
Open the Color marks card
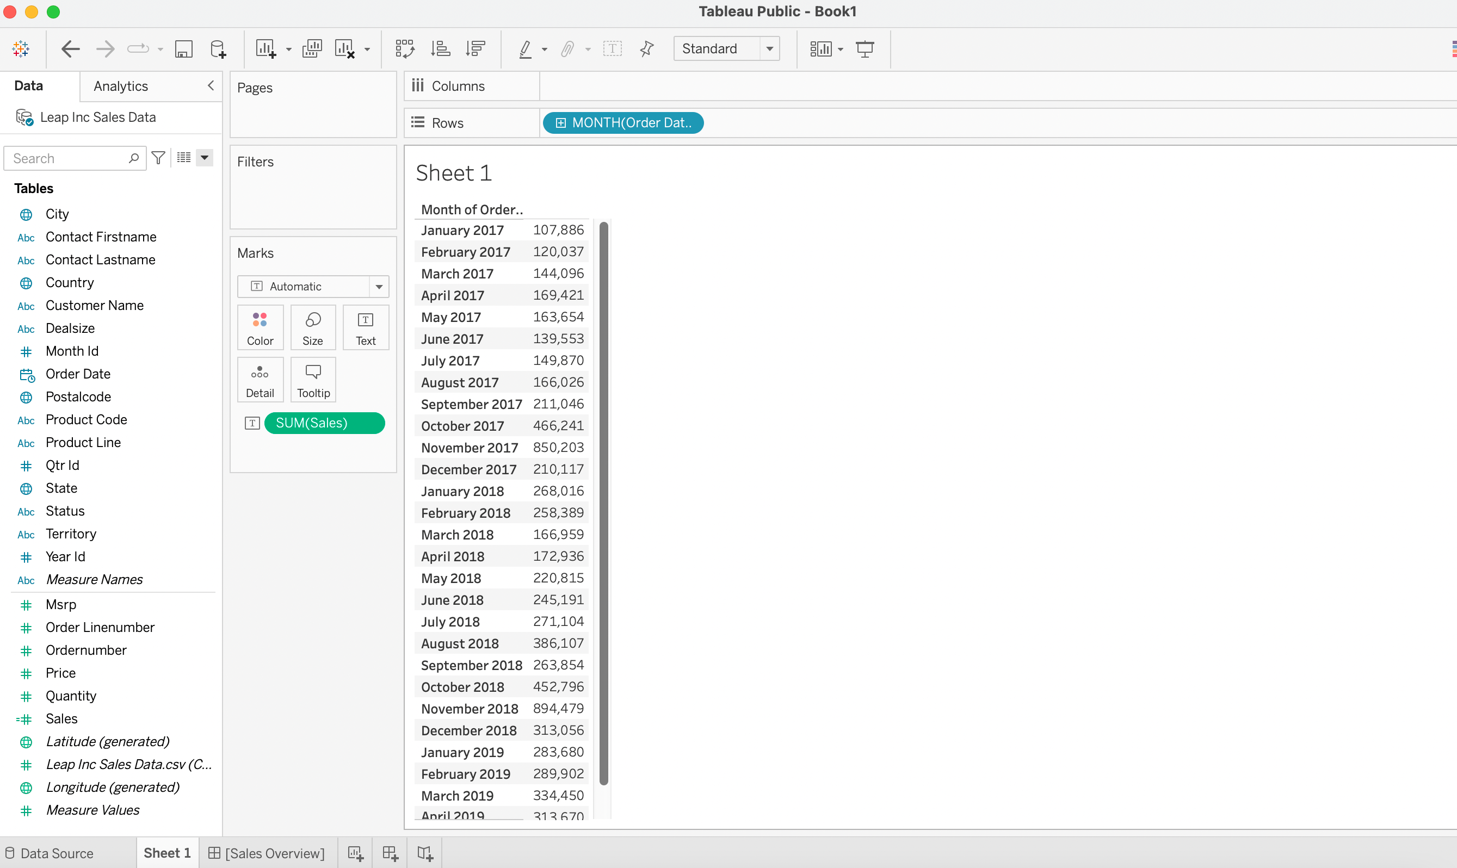pos(260,327)
